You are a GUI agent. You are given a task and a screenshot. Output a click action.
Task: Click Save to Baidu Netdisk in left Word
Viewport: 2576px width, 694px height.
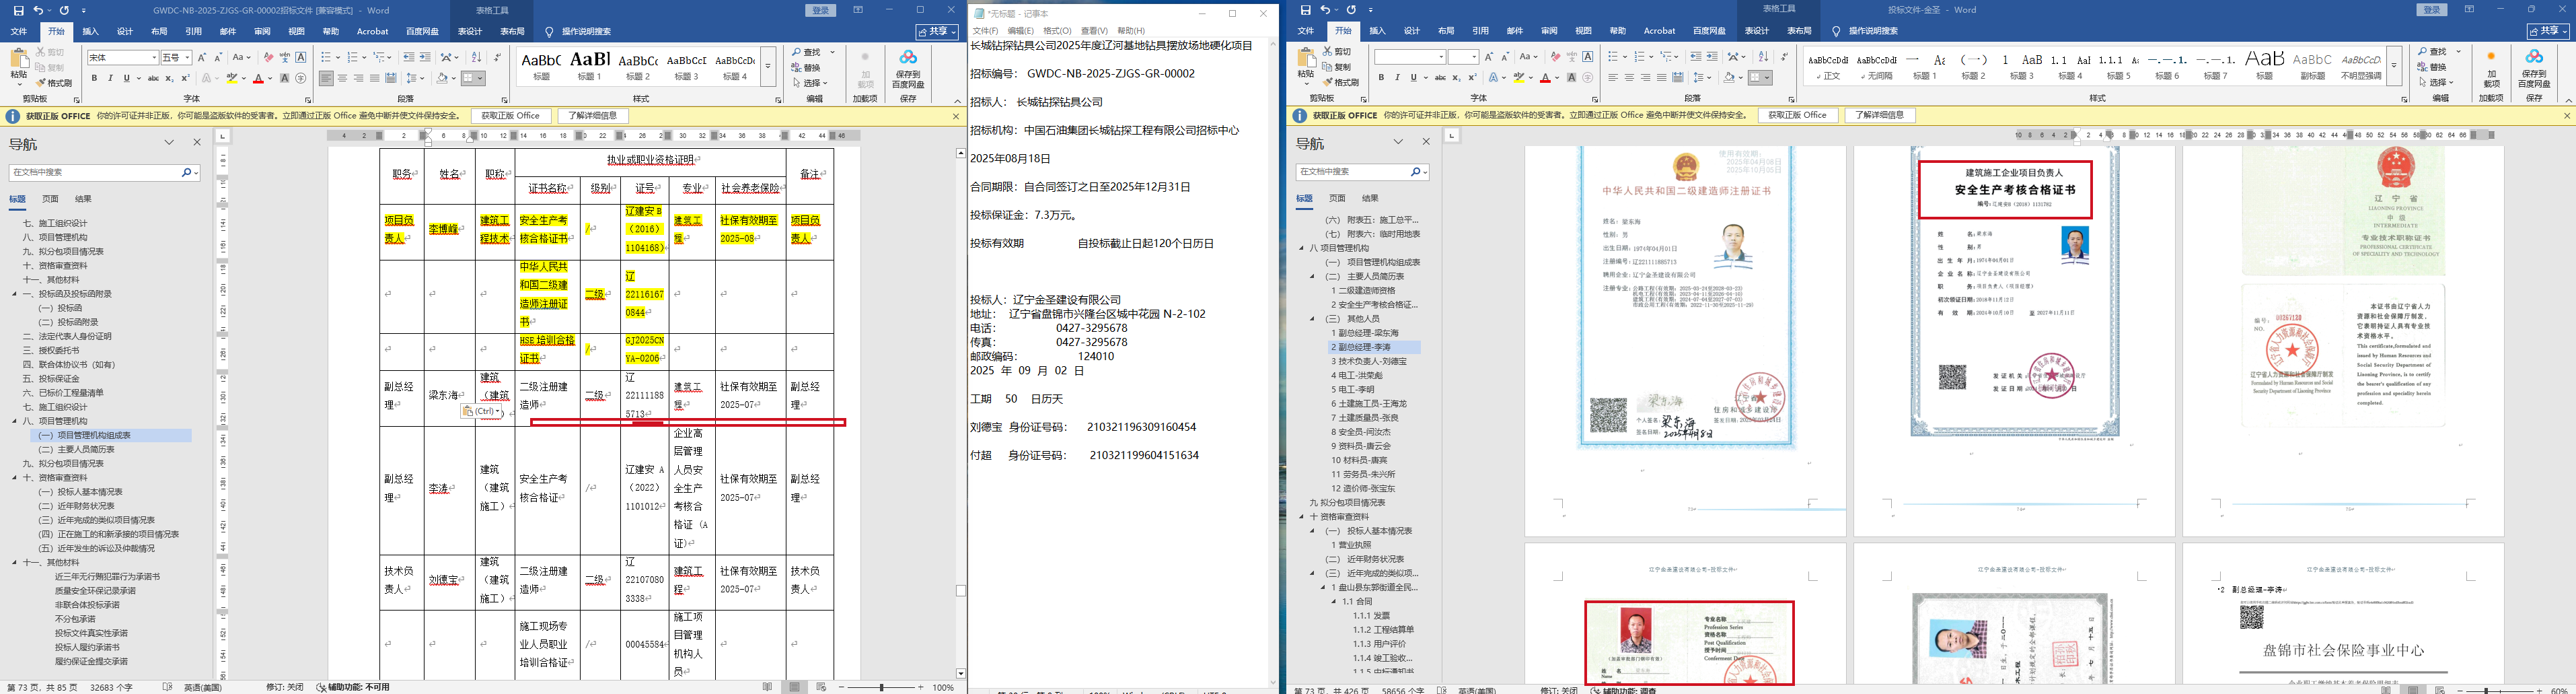click(x=908, y=70)
